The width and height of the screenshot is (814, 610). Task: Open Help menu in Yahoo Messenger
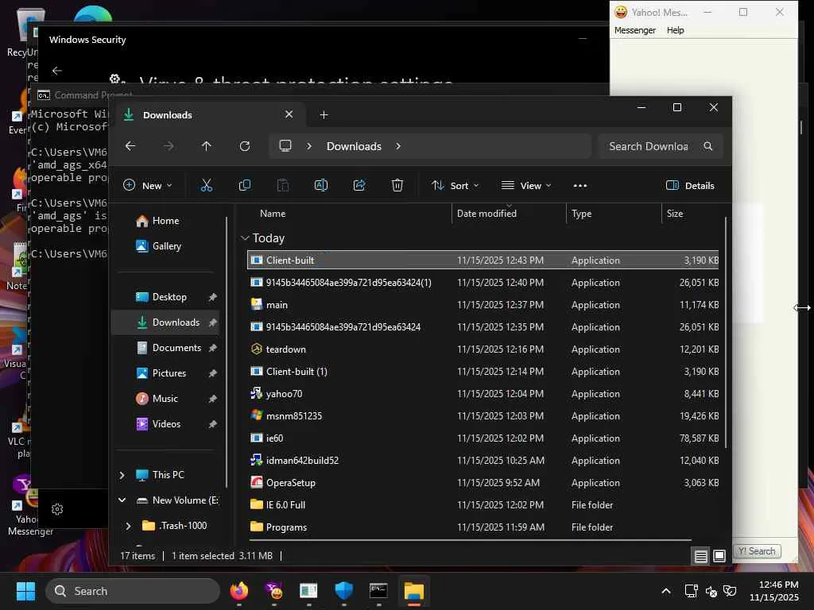(675, 30)
